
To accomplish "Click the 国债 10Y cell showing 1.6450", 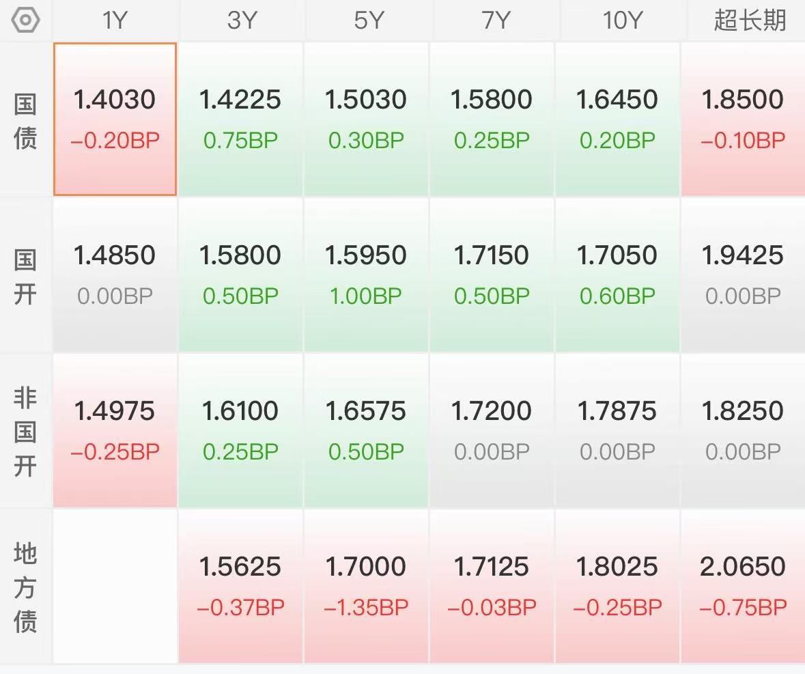I will tap(617, 119).
